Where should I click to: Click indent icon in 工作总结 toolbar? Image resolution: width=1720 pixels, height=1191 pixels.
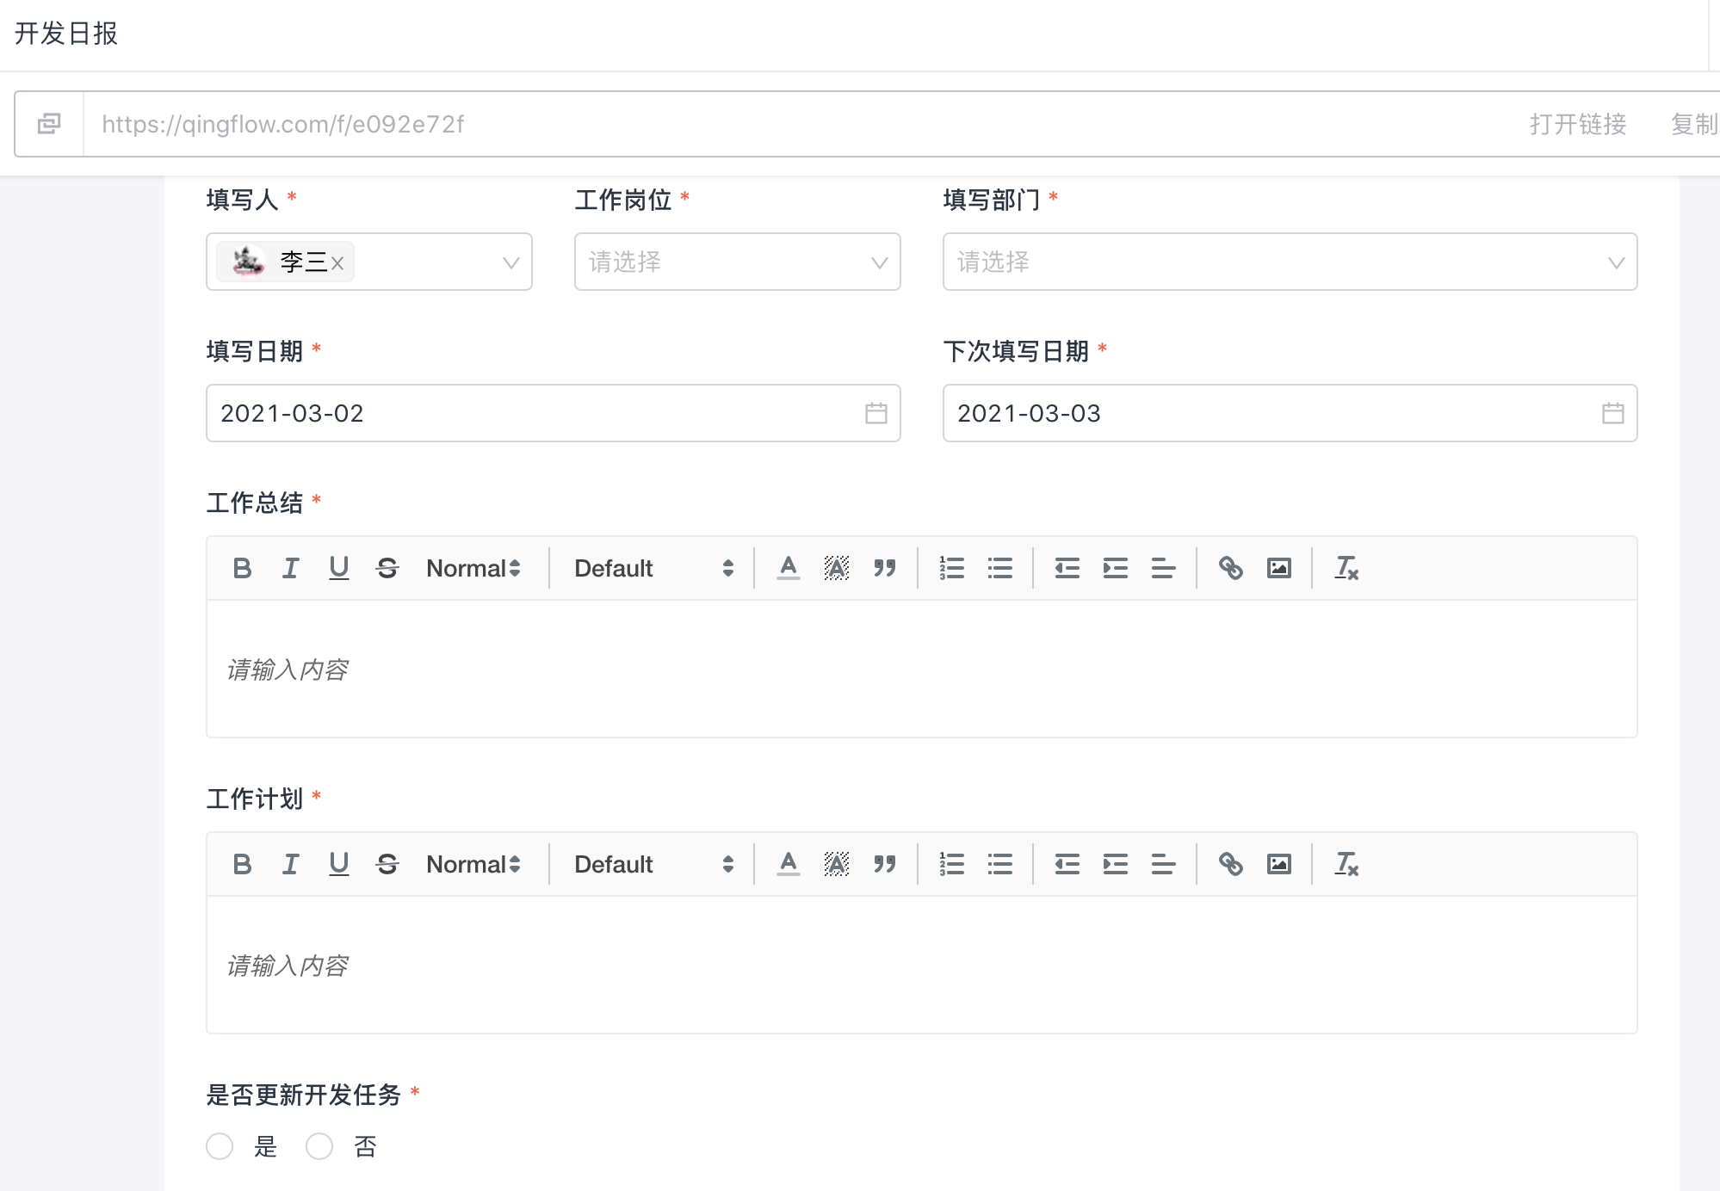coord(1115,568)
